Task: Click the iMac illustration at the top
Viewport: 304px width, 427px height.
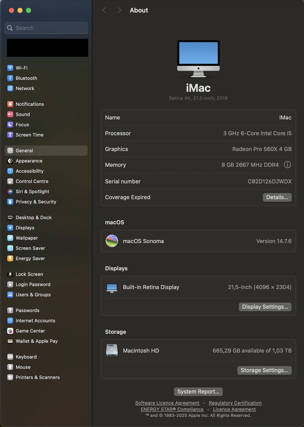Action: 198,59
